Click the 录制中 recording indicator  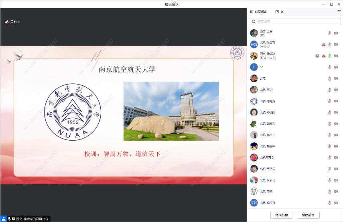(x=12, y=22)
